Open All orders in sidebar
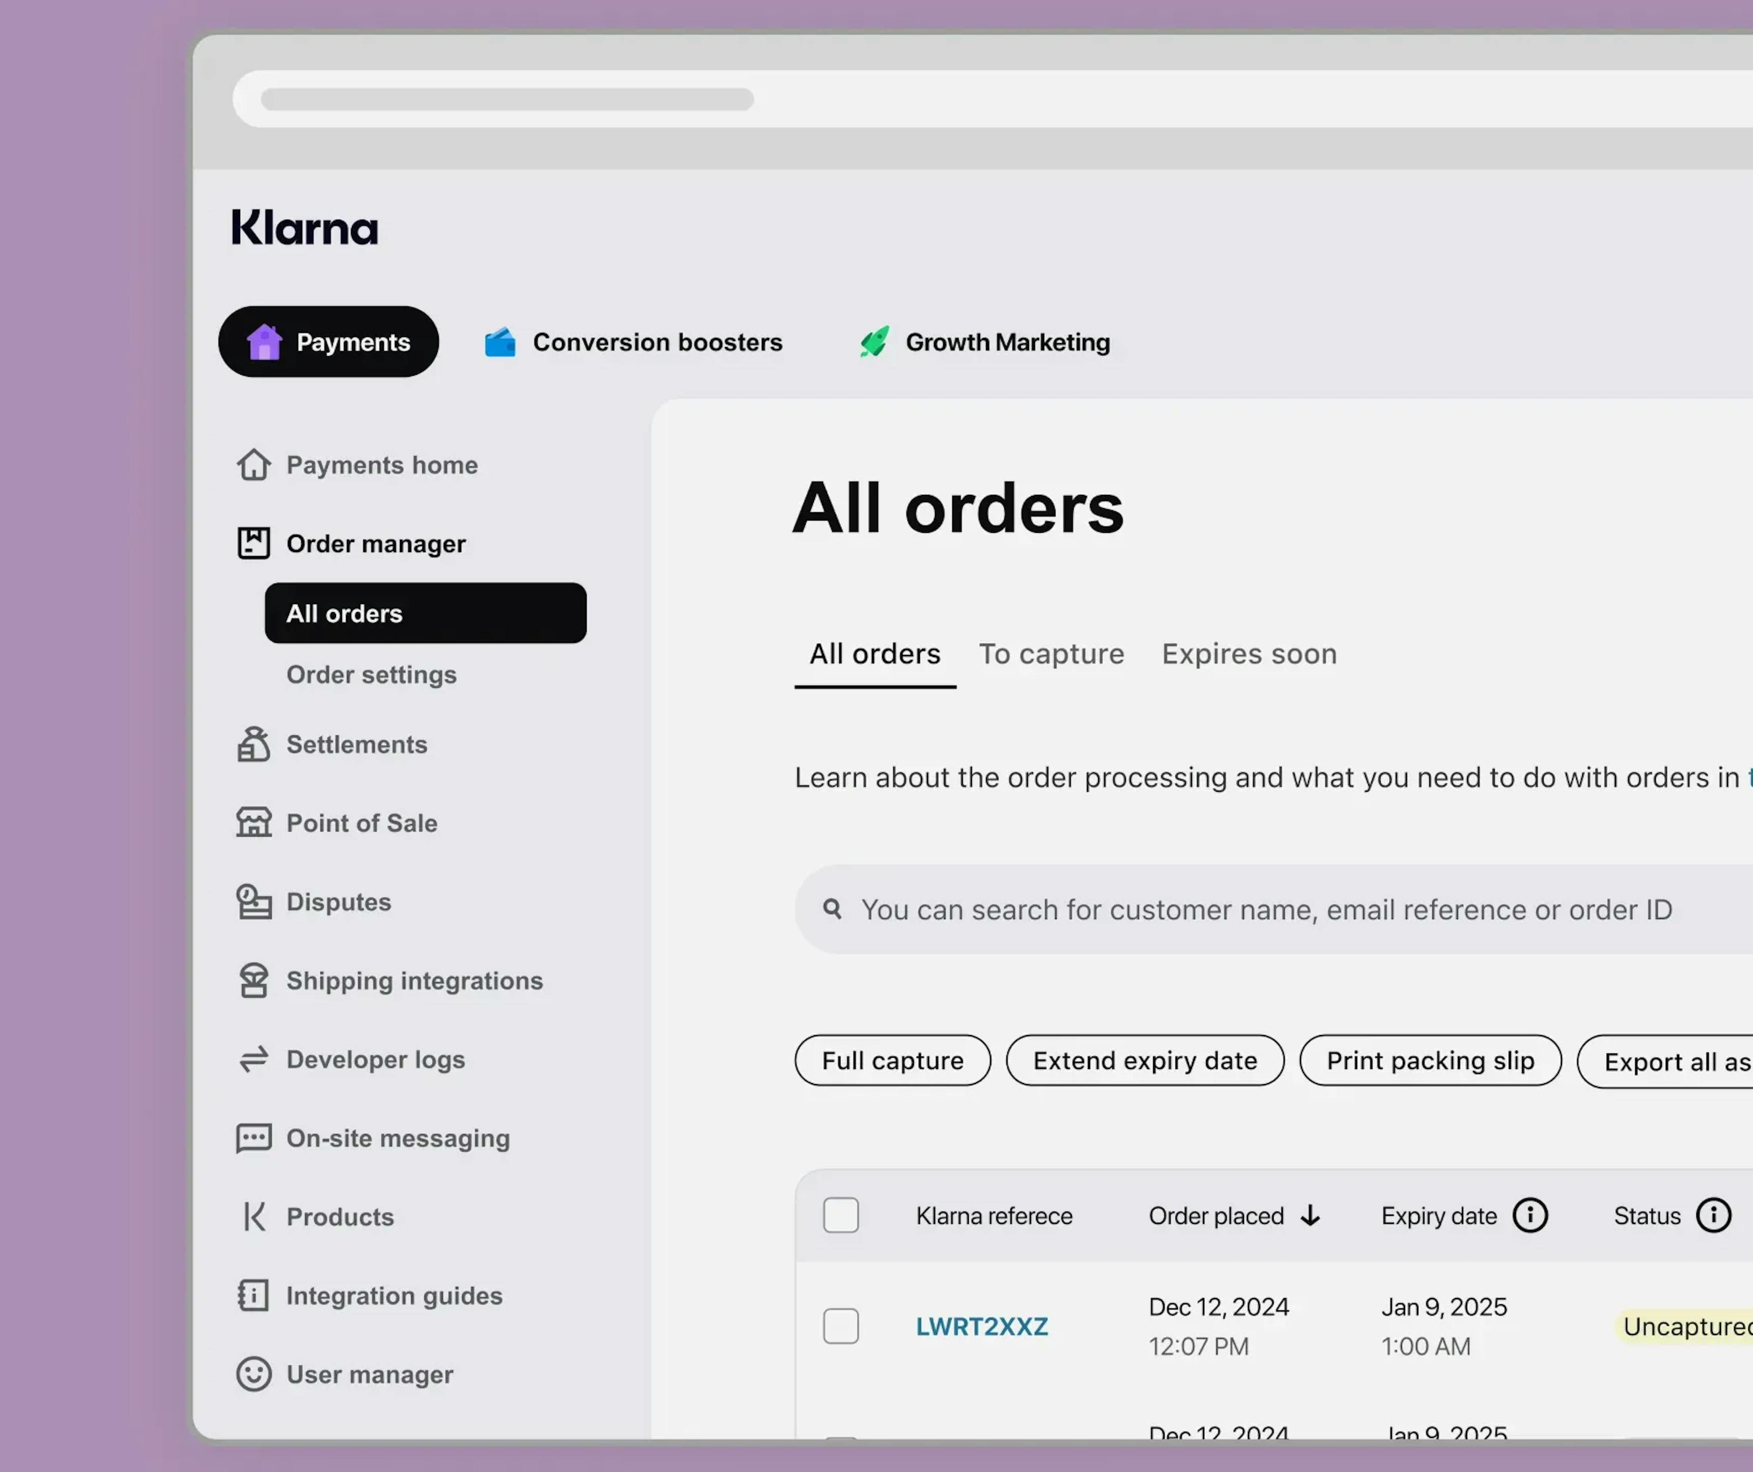 [426, 613]
